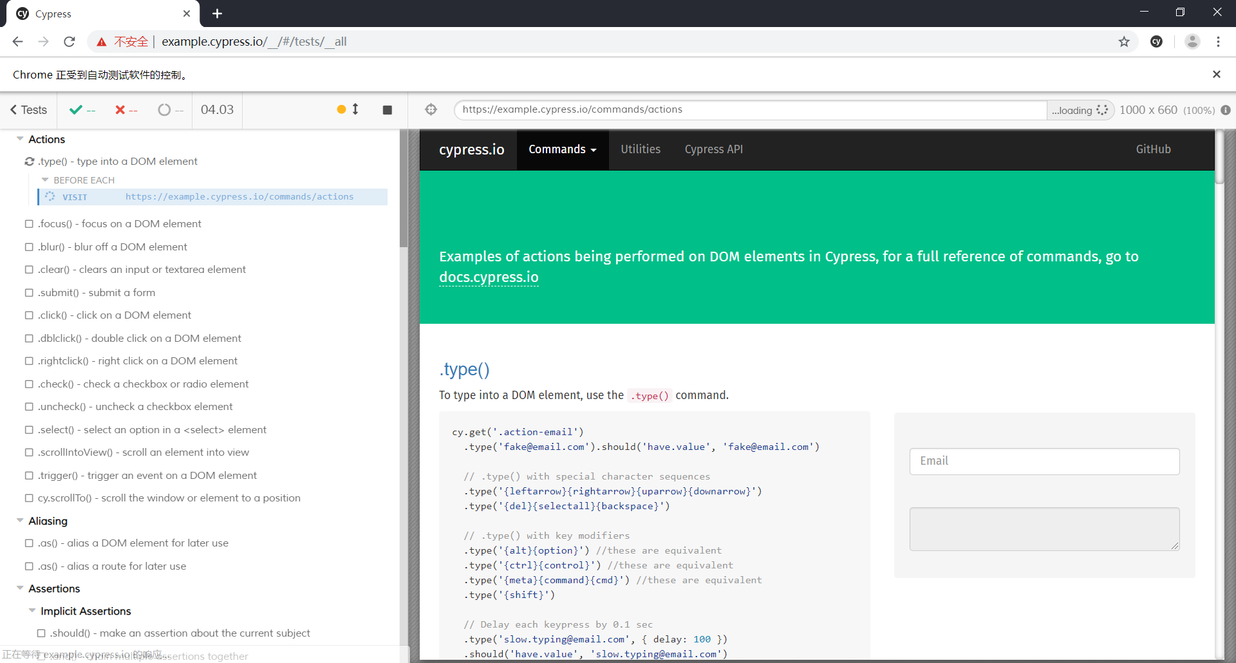Screen dimensions: 1236x663
Task: Switch to the Utilities nav item
Action: tap(640, 149)
